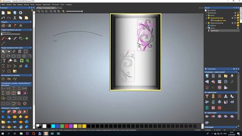Add new layer to Лицевой рельеф with plus

tap(233, 18)
